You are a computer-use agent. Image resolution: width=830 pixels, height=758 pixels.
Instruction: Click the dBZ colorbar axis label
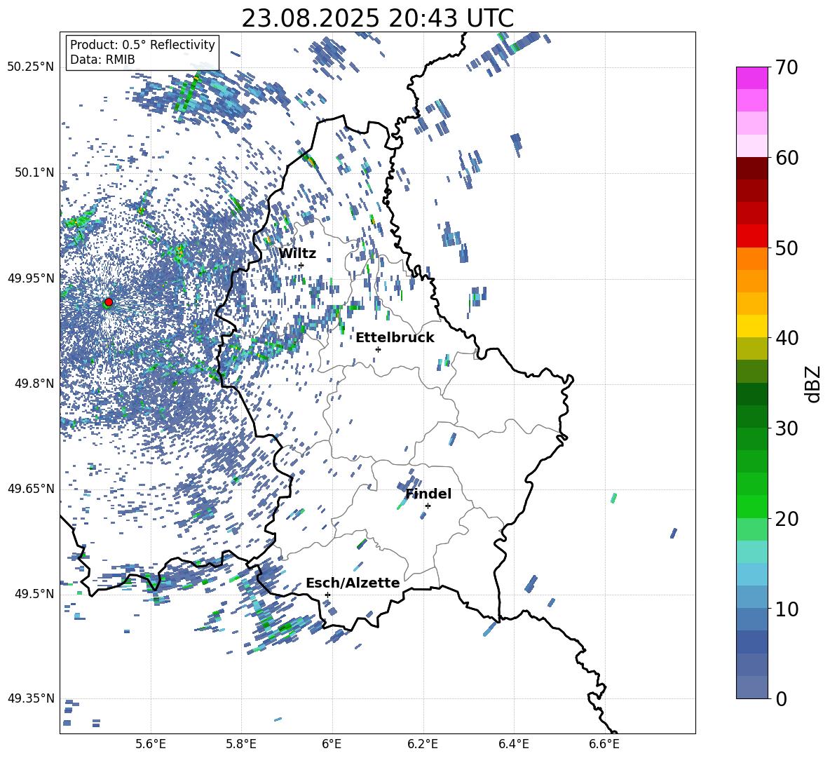(x=814, y=384)
